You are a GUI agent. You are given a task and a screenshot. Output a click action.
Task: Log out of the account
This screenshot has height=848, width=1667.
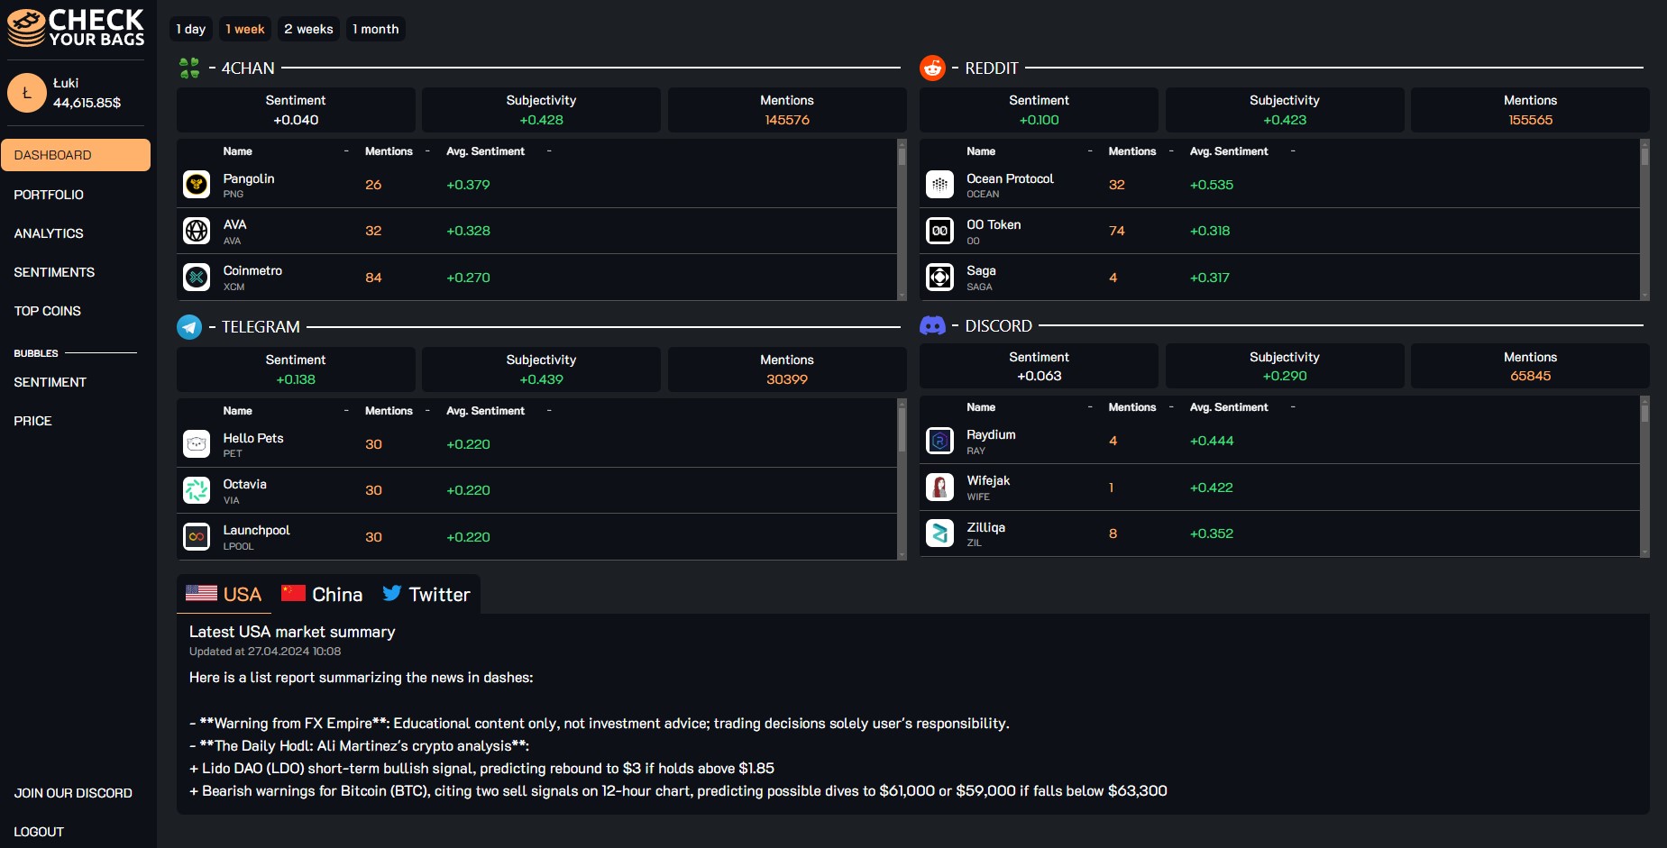click(39, 832)
